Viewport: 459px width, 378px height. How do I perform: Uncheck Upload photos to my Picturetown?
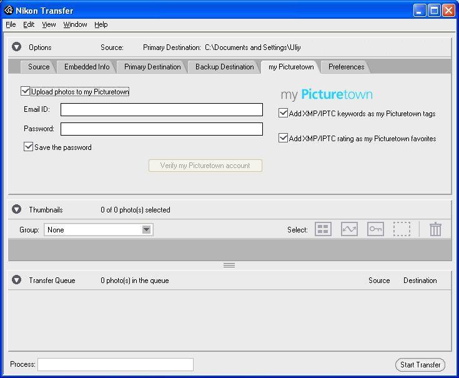pos(26,91)
